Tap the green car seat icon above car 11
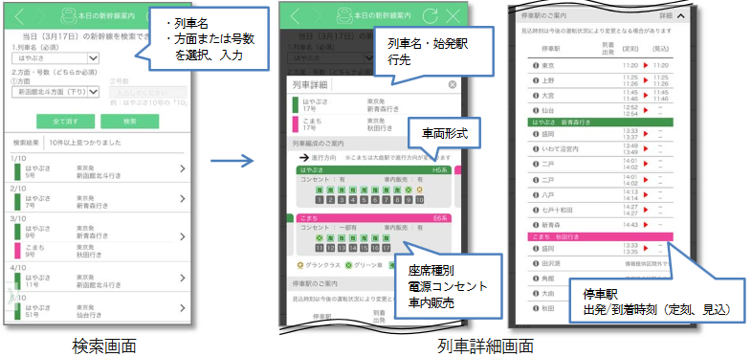The width and height of the screenshot is (752, 357). (x=320, y=237)
